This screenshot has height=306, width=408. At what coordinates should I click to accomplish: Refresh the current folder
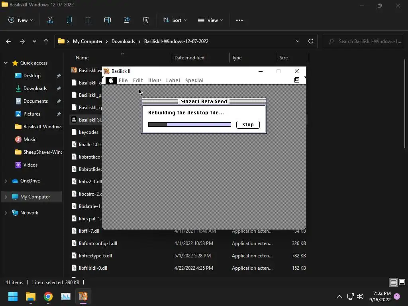311,41
